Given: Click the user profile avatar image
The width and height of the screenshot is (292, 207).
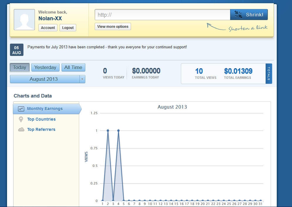Looking at the screenshot, I should tap(24, 20).
